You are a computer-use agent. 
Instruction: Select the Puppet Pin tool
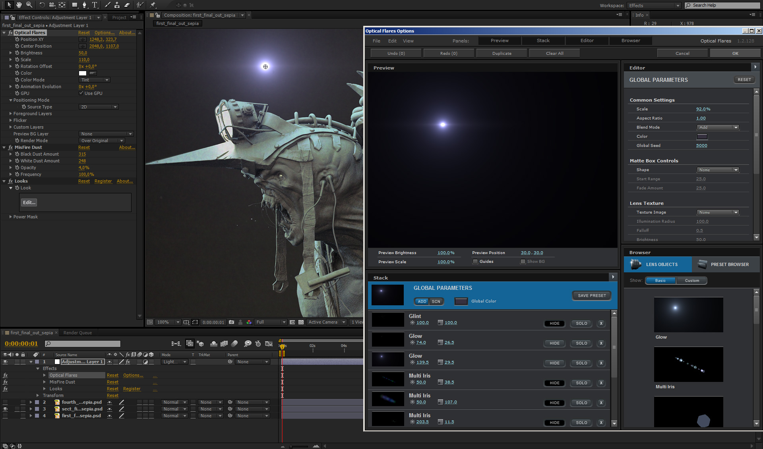click(x=153, y=5)
